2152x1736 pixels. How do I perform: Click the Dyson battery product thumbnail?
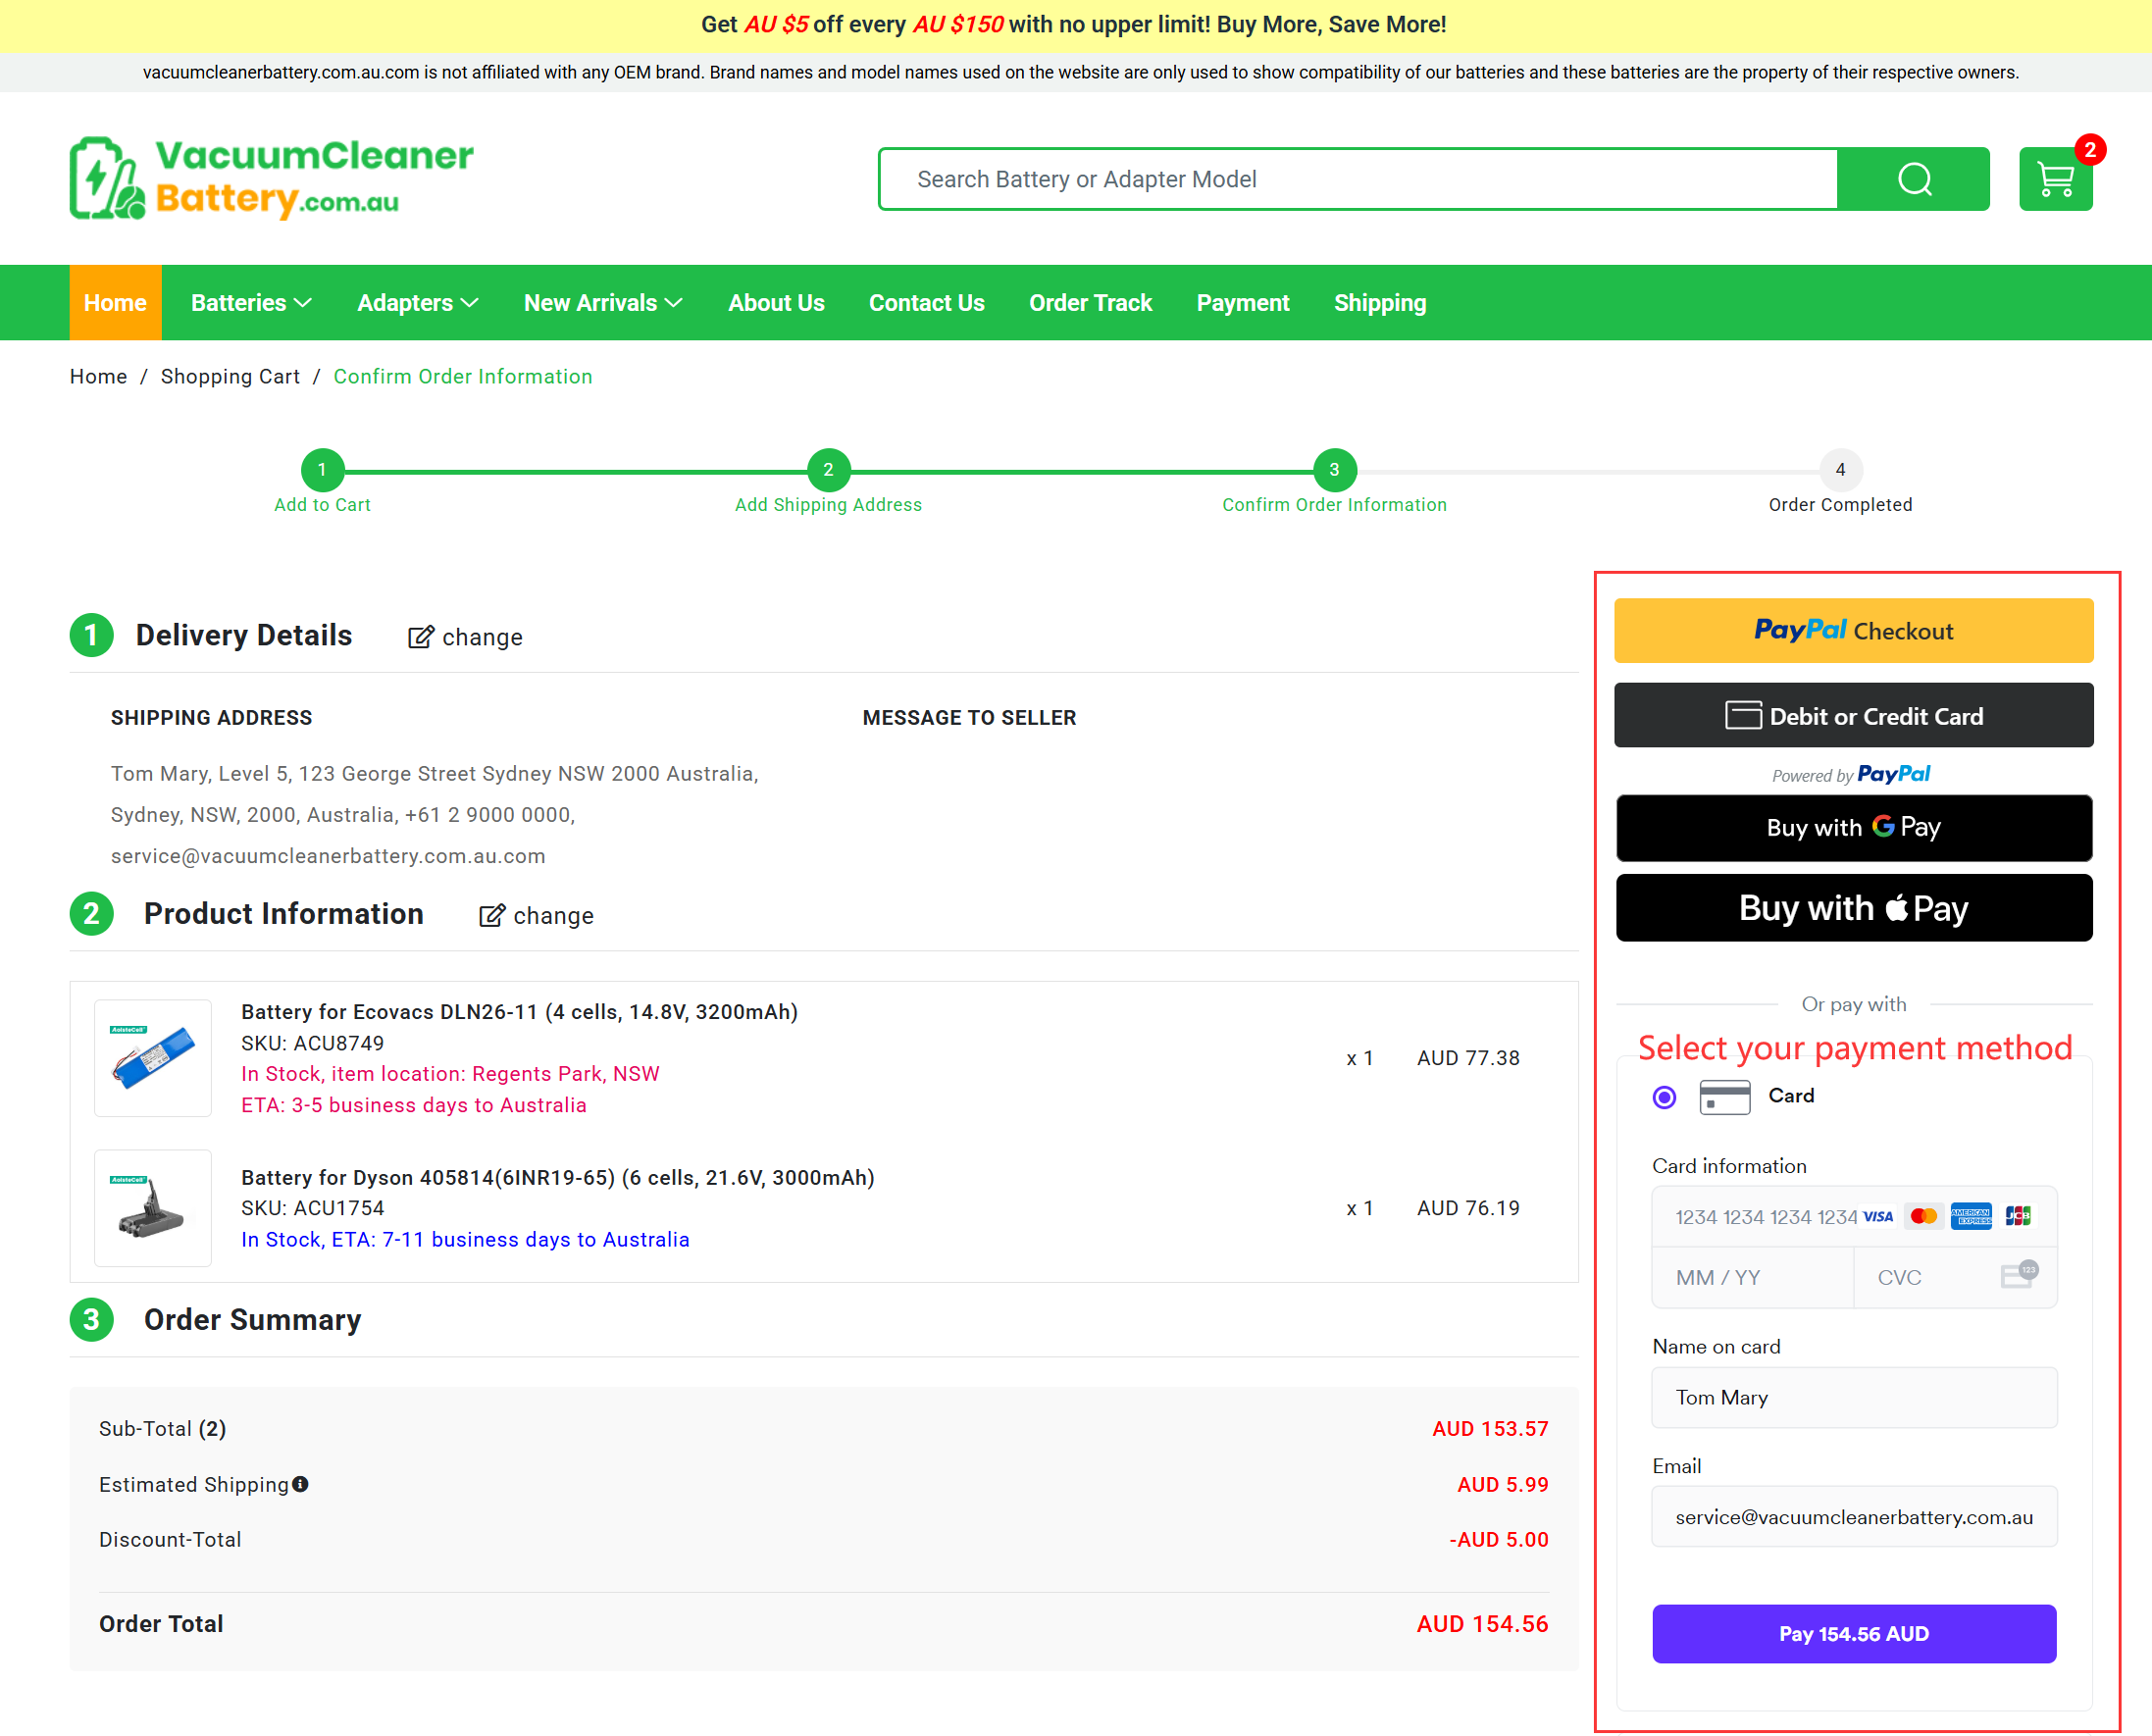[x=153, y=1207]
